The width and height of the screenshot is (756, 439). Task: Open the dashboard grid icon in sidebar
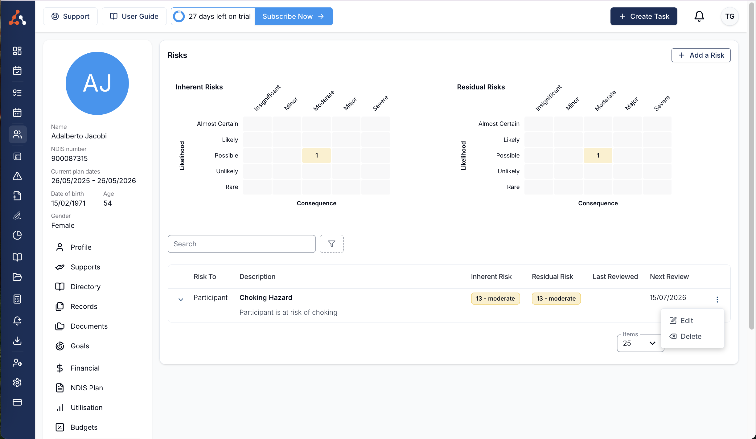point(17,51)
